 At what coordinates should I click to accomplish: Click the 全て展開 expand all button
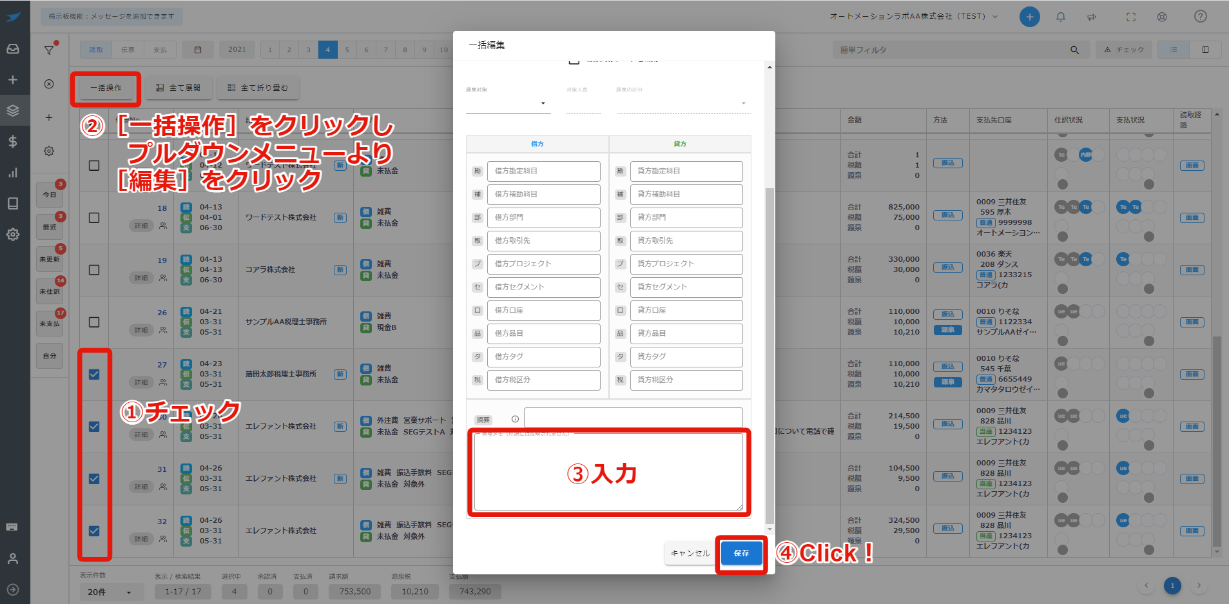click(x=178, y=88)
